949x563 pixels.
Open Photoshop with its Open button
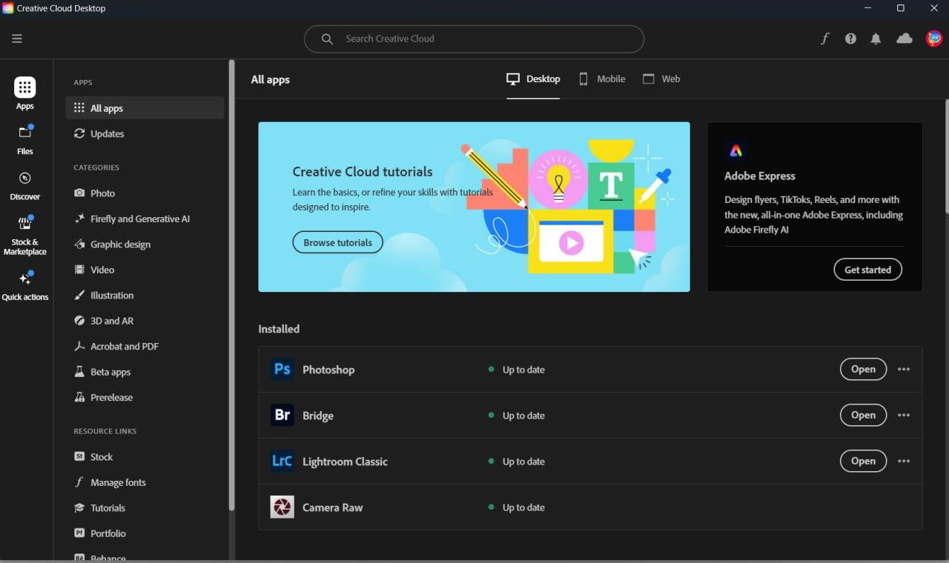click(x=863, y=369)
